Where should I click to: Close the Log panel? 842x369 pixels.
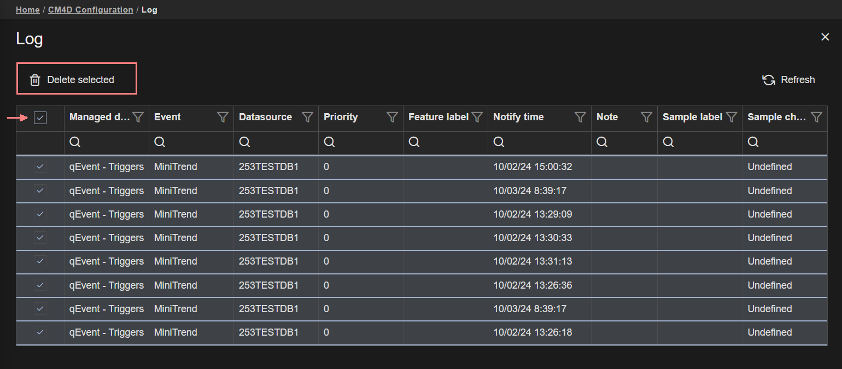(x=825, y=37)
